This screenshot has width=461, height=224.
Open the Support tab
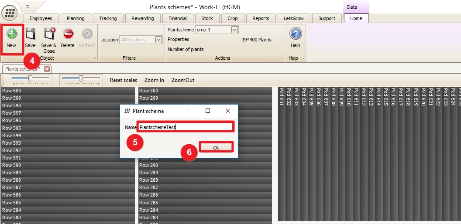tap(327, 18)
